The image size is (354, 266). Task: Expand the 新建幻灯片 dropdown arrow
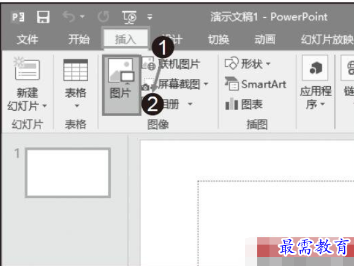(45, 106)
